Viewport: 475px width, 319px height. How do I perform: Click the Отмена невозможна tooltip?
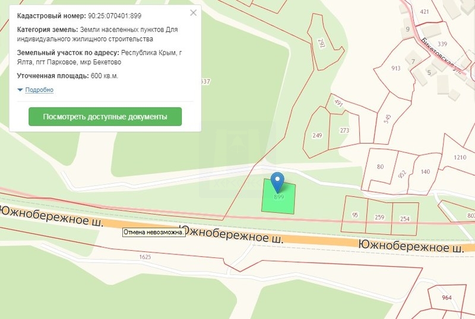tap(154, 232)
